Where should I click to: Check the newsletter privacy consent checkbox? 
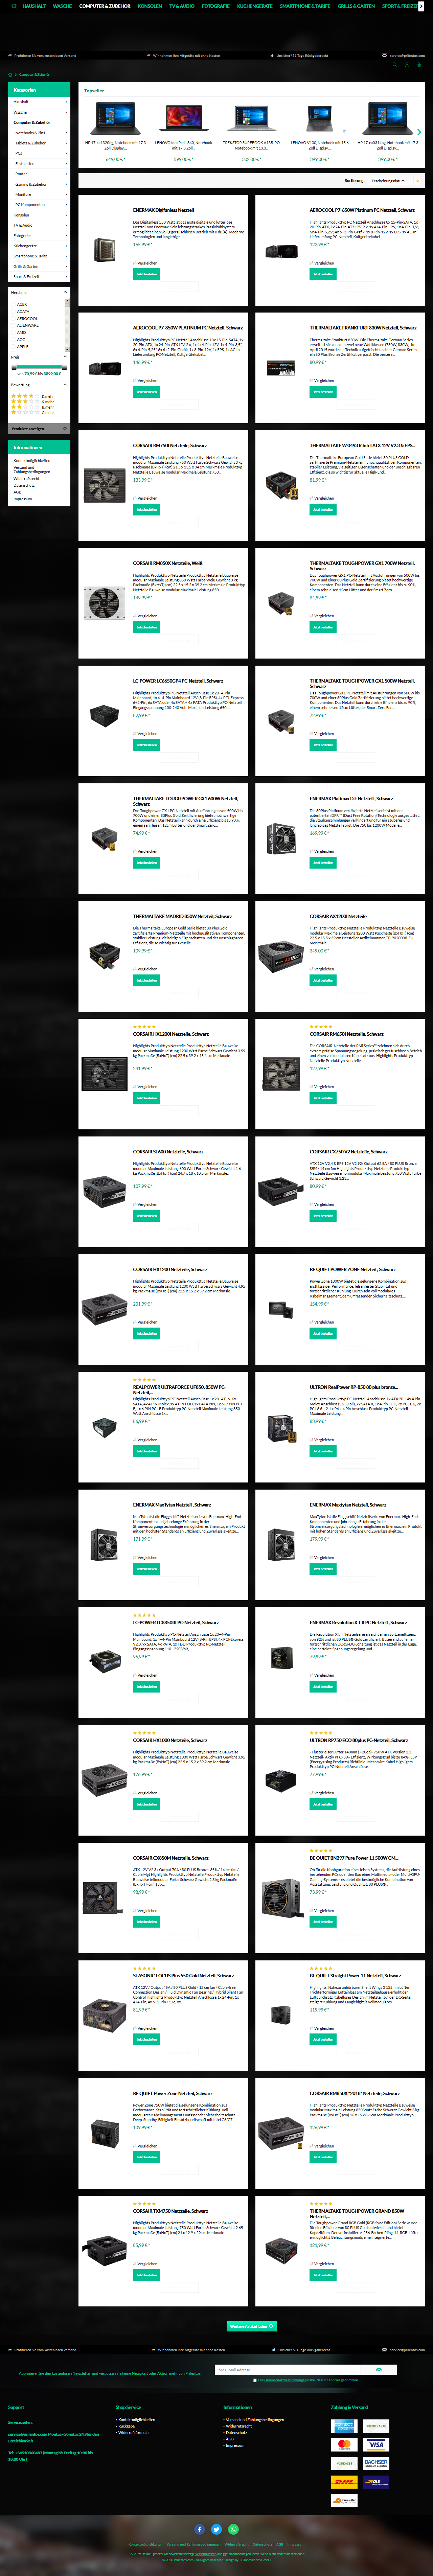255,2380
